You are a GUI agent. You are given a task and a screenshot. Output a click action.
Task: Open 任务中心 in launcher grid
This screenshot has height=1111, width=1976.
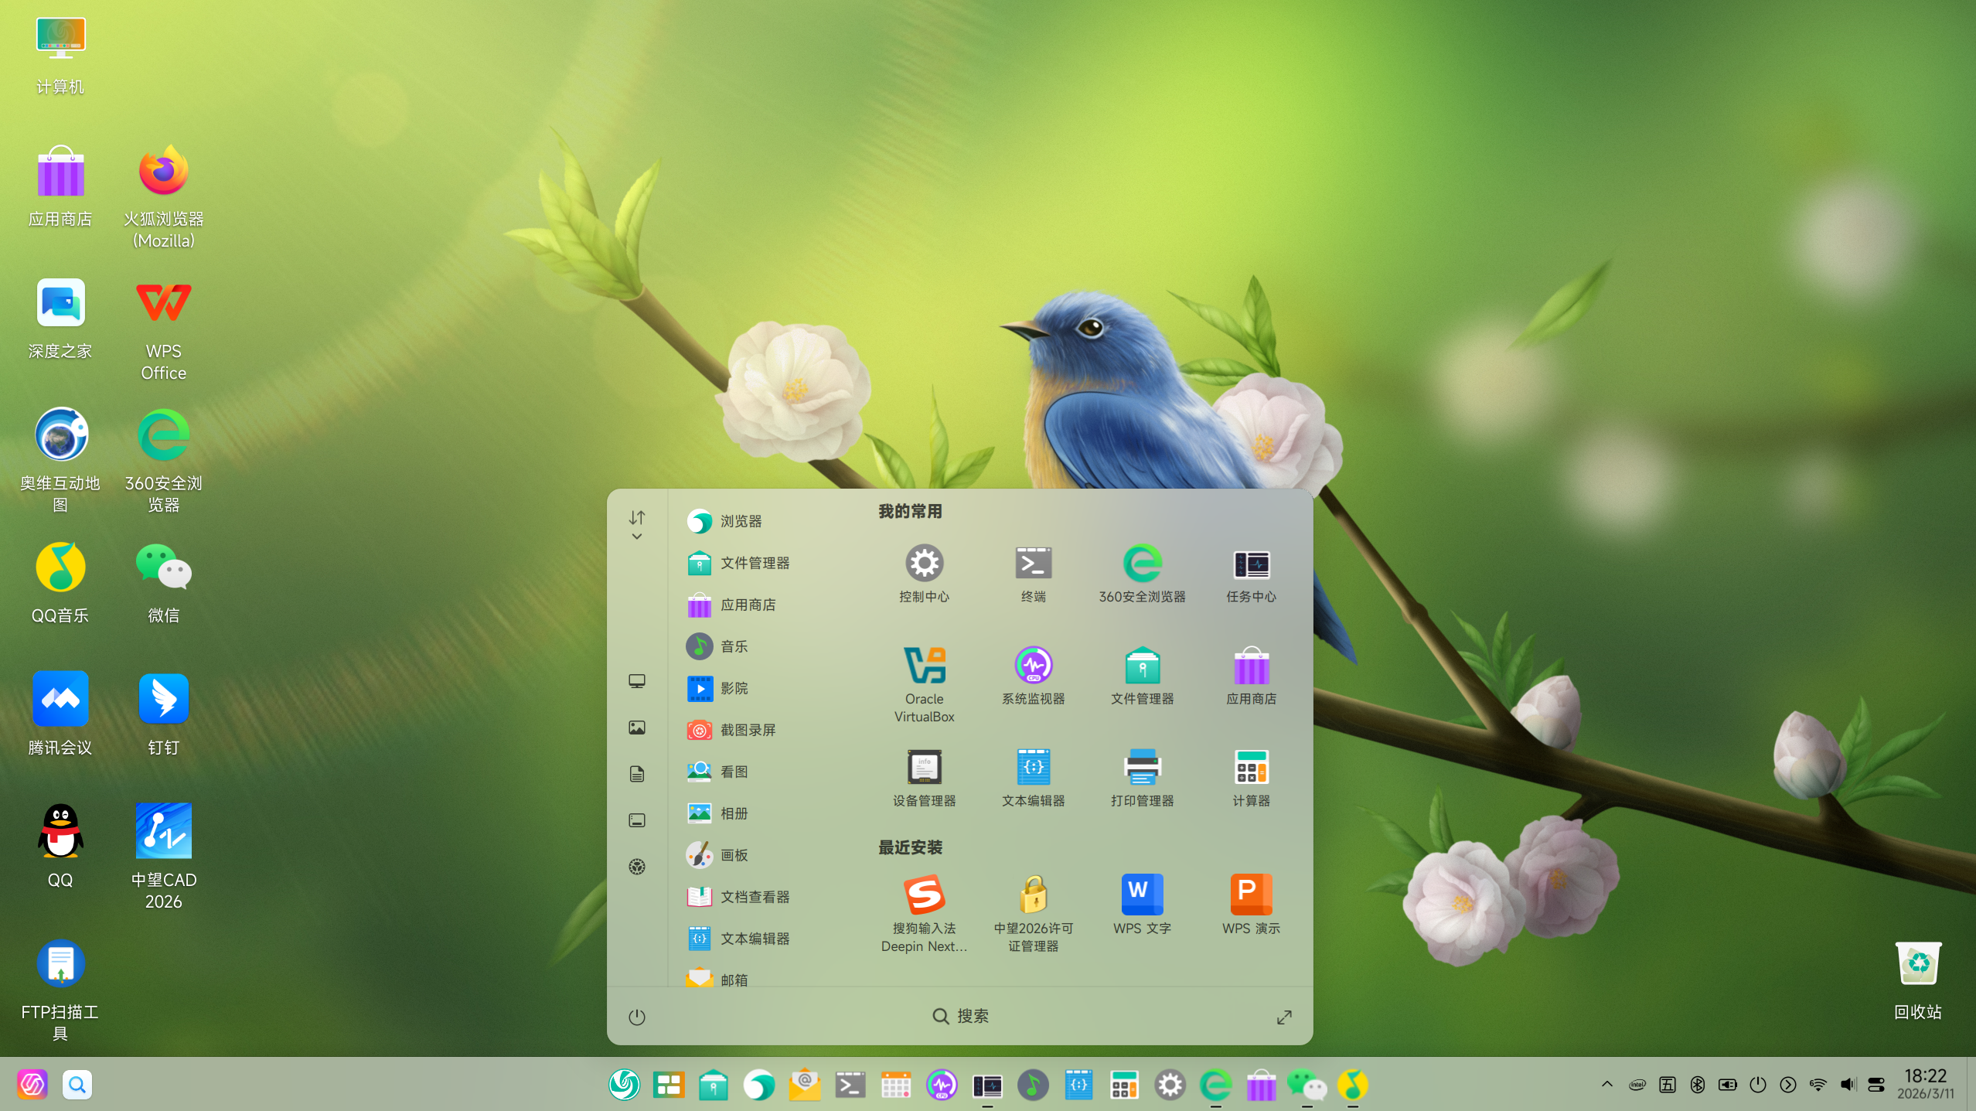[1250, 564]
